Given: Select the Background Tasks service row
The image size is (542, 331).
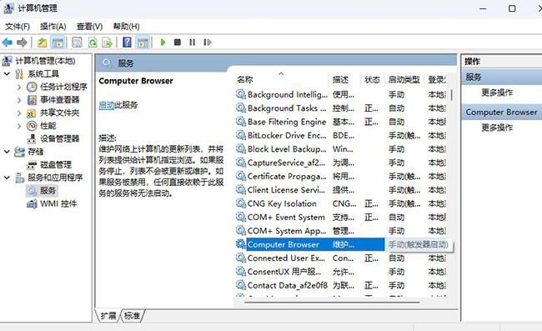Looking at the screenshot, I should (340, 108).
